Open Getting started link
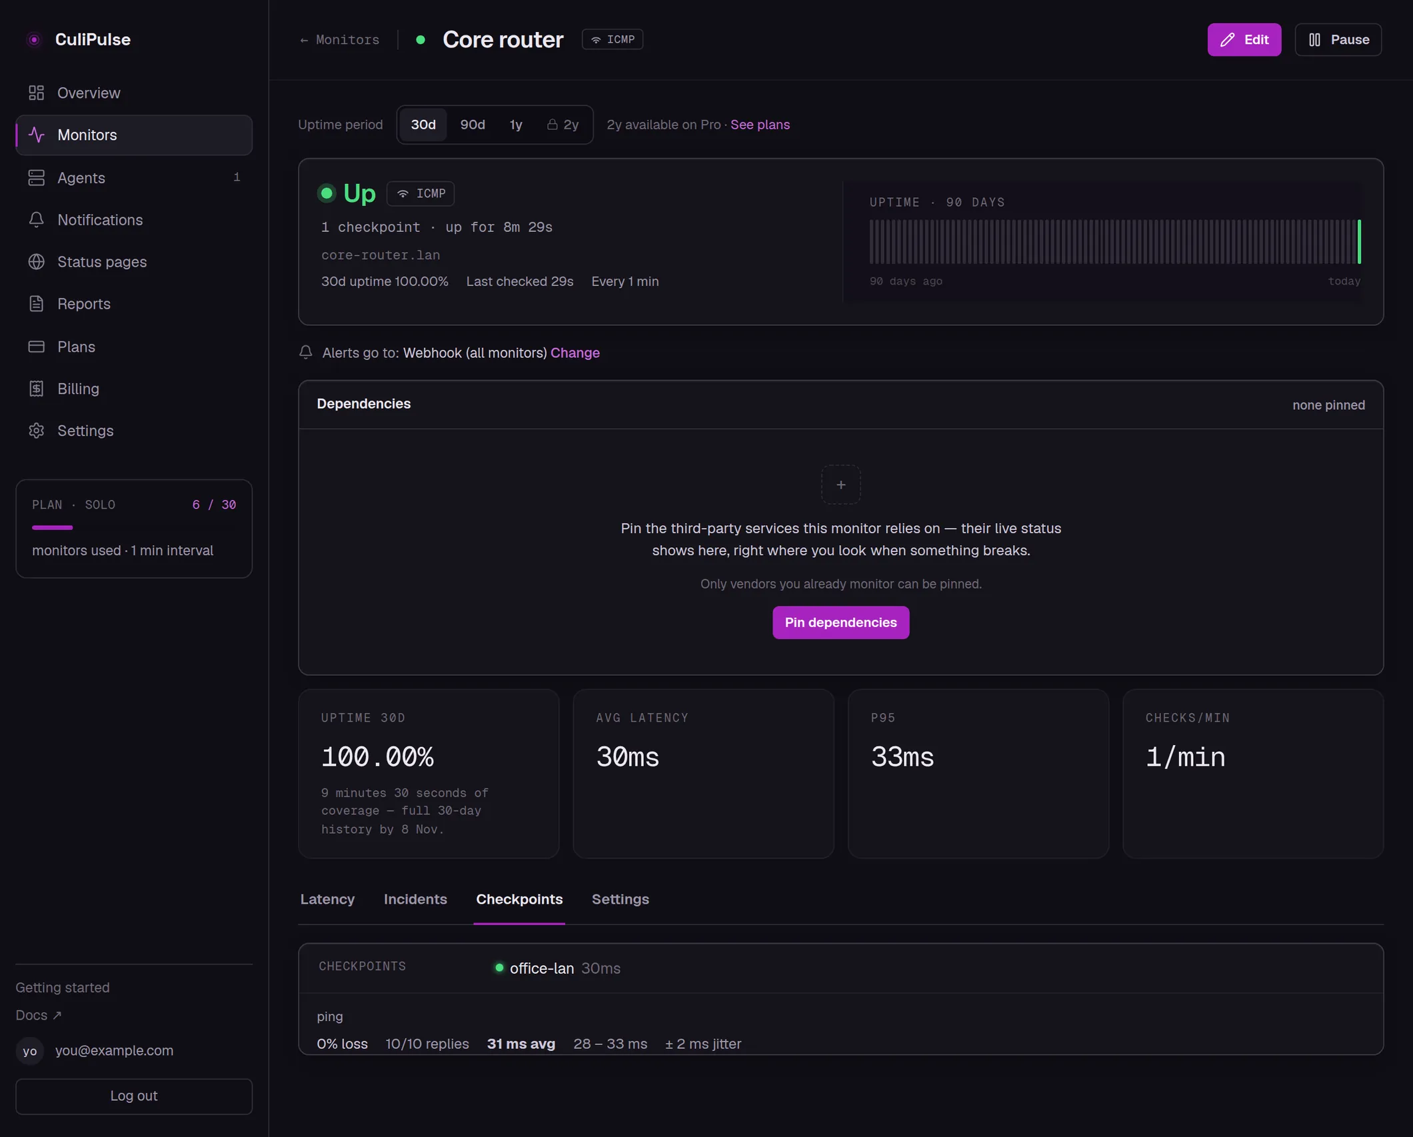 (x=63, y=988)
